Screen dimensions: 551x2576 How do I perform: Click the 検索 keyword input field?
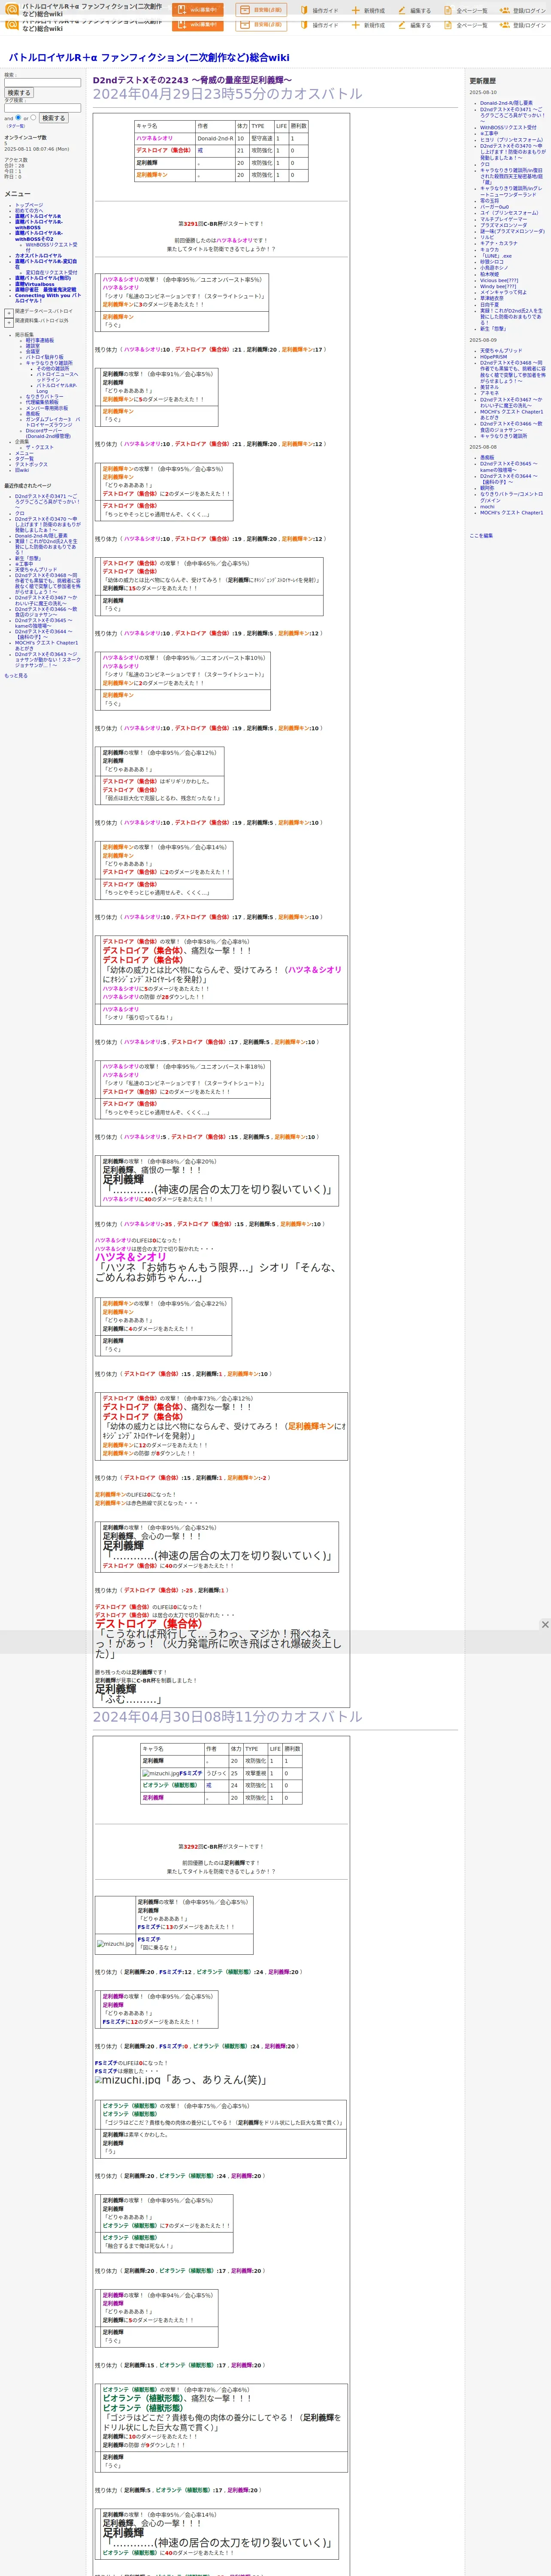coord(42,83)
